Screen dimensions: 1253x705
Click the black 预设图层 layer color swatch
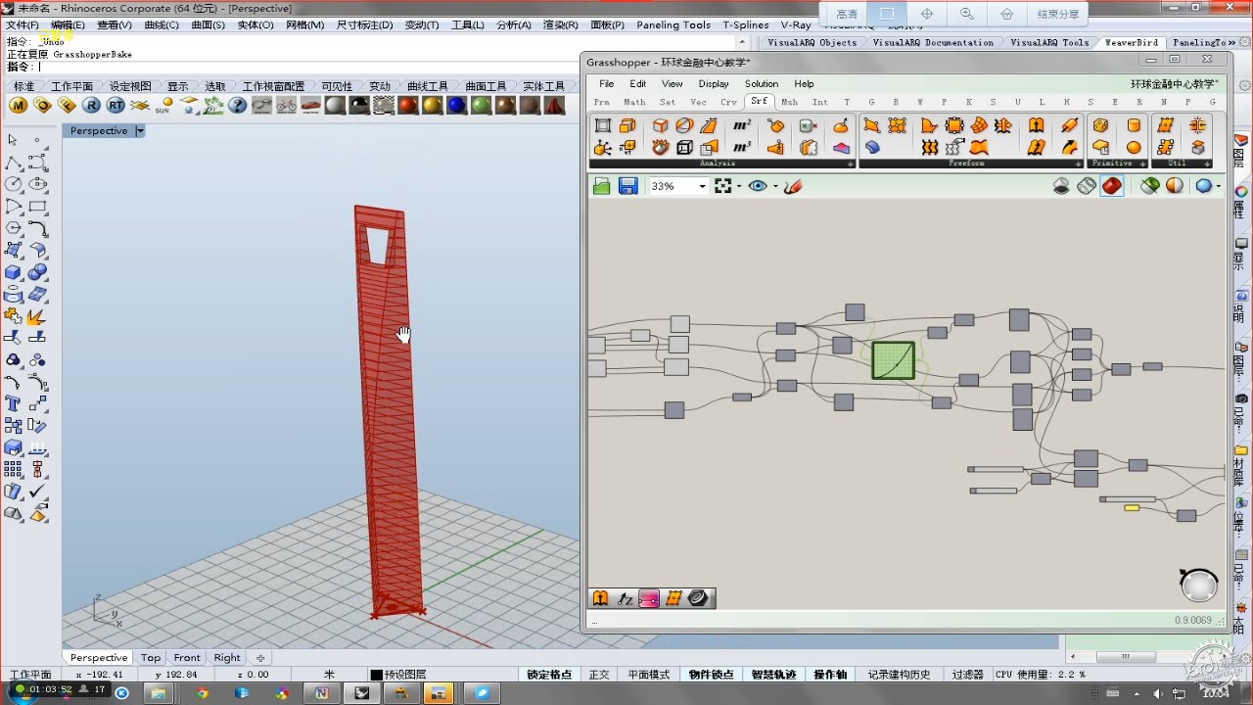376,675
